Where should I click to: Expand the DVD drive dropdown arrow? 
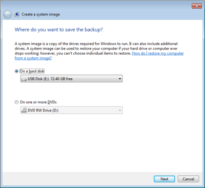tap(120, 110)
